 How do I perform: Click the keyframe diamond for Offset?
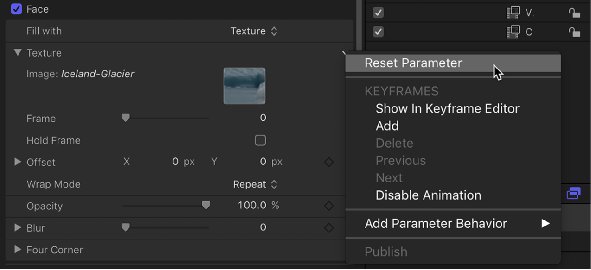pos(328,162)
